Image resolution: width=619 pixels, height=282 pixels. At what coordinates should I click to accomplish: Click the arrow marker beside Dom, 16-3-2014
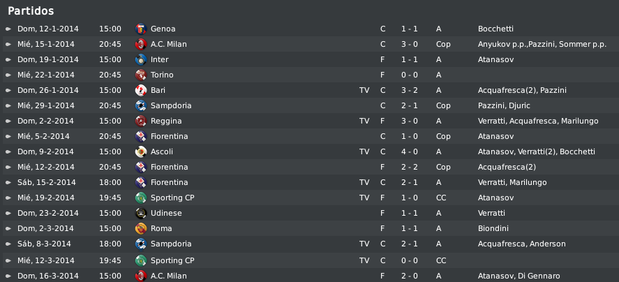(x=8, y=276)
